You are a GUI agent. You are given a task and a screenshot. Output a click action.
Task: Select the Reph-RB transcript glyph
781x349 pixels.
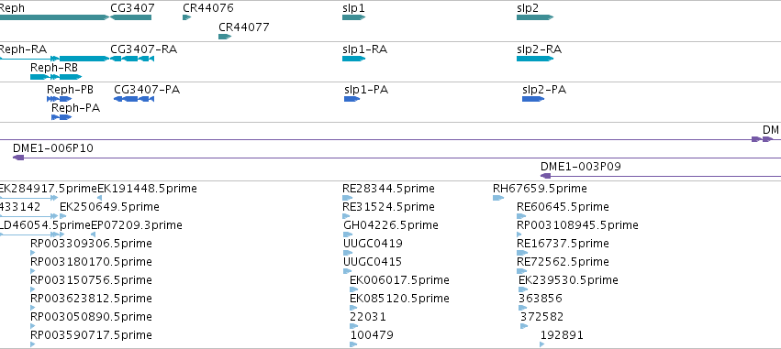56,77
